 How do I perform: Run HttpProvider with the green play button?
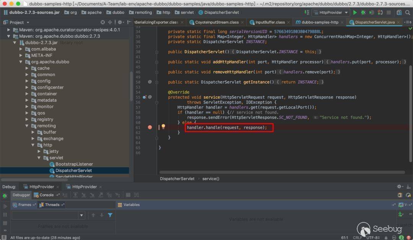tap(355, 13)
